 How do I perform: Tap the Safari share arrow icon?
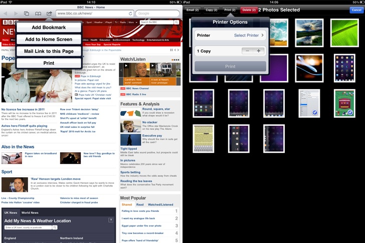coord(49,14)
